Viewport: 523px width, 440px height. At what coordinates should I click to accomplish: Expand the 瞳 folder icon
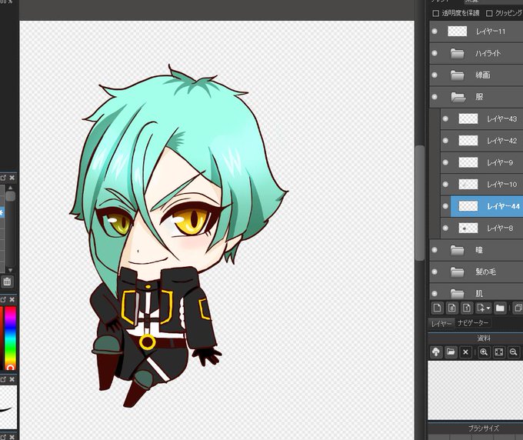[x=458, y=250]
